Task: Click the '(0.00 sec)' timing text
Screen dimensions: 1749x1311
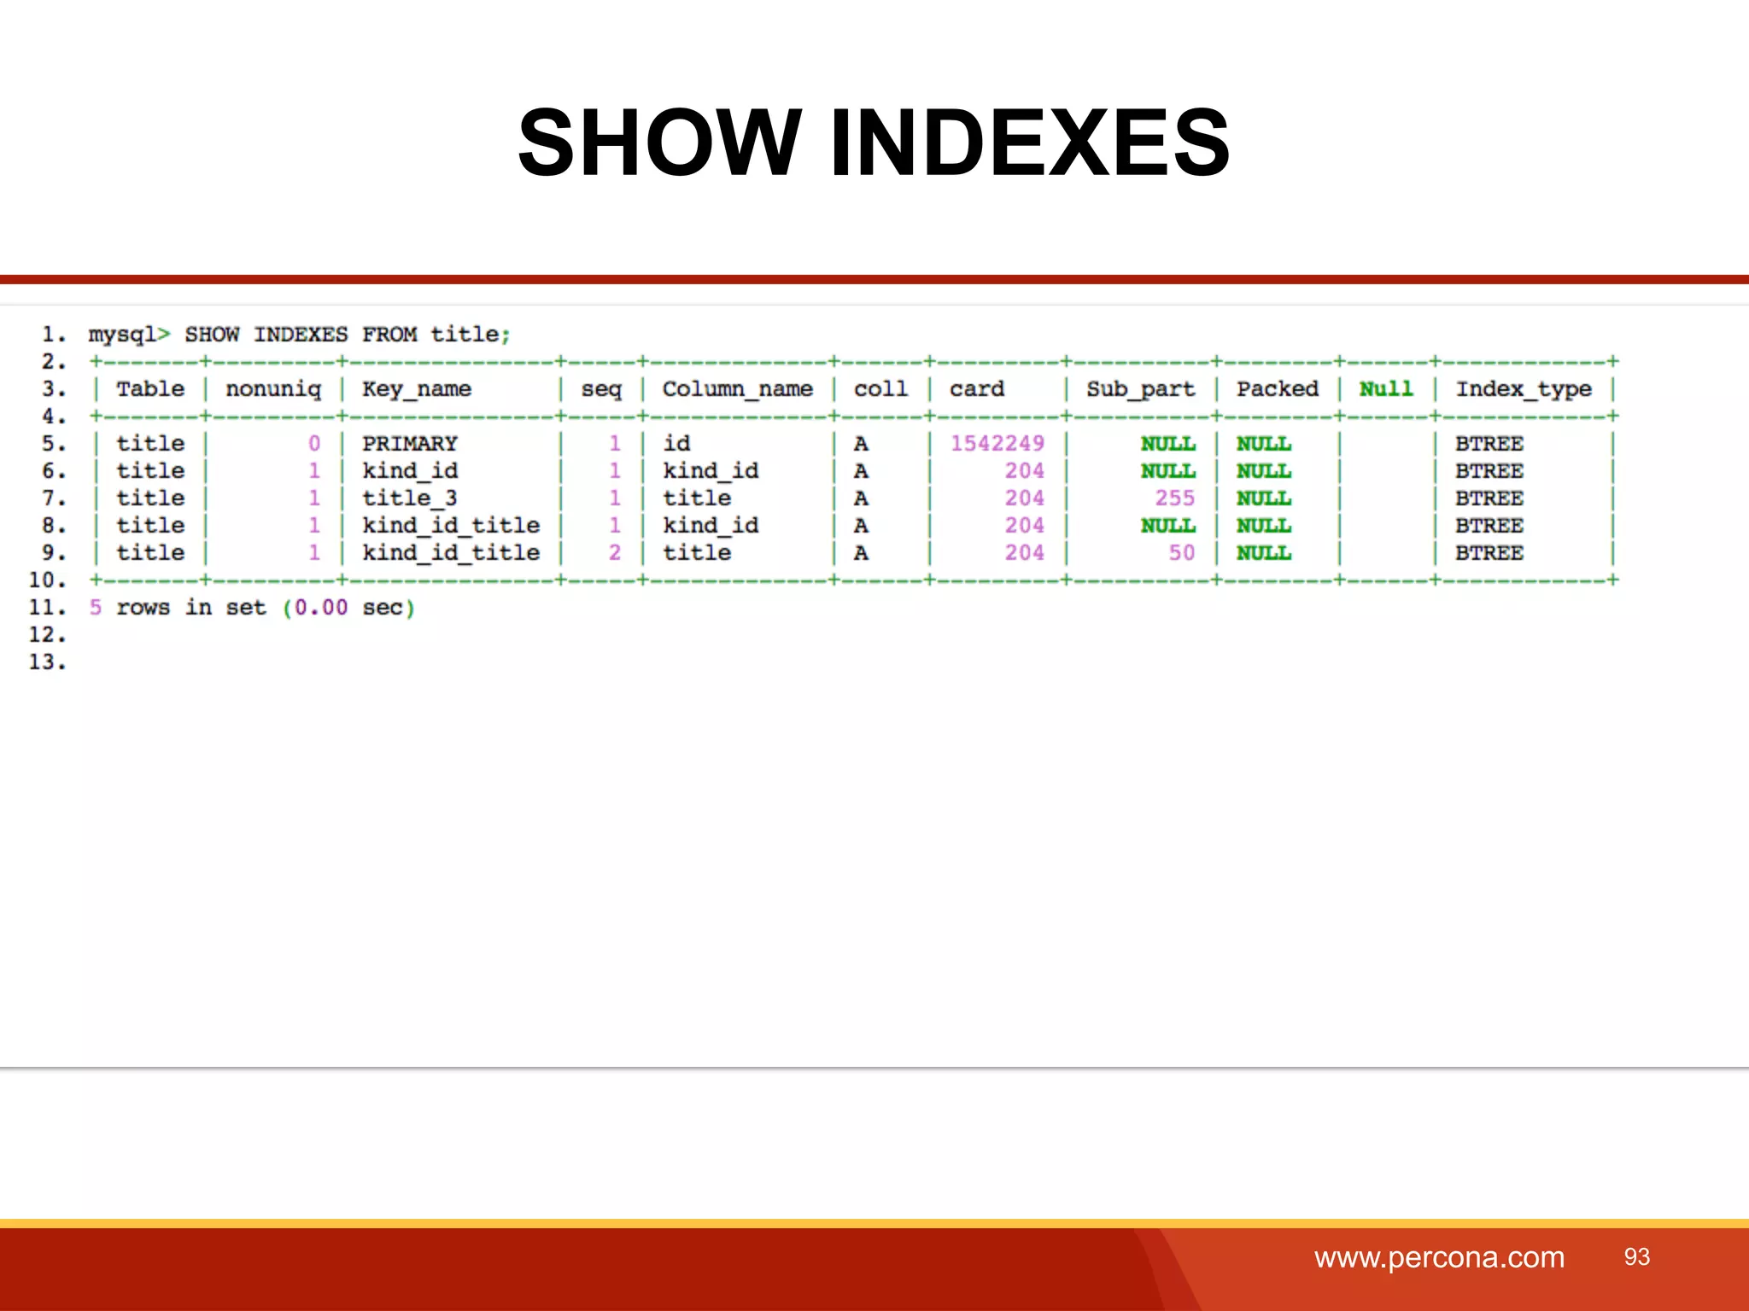Action: [348, 608]
